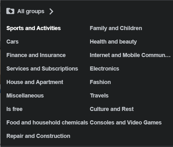This screenshot has width=173, height=147.
Task: Open Food and household chemicals
Action: point(47,123)
